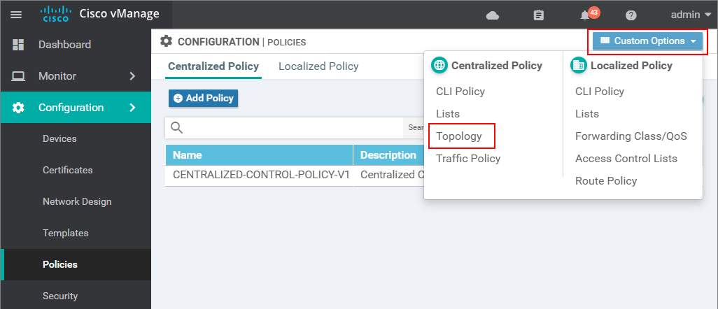Screen dimensions: 718x309
Task: Open the hamburger navigation menu
Action: point(16,15)
